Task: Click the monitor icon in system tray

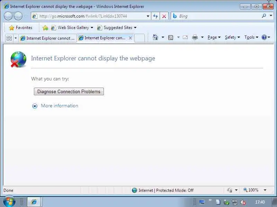Action: coord(202,202)
